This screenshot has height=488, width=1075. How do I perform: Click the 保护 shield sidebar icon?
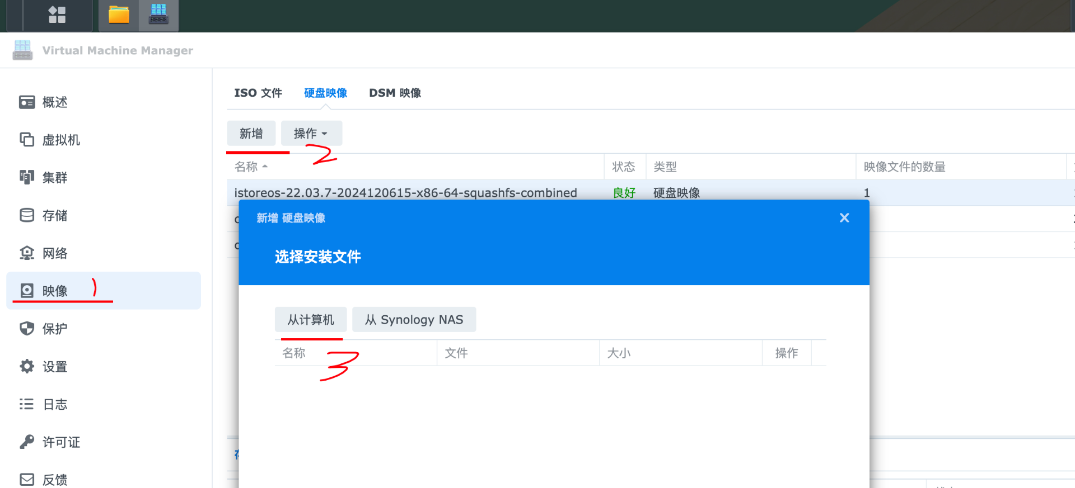[x=27, y=329]
